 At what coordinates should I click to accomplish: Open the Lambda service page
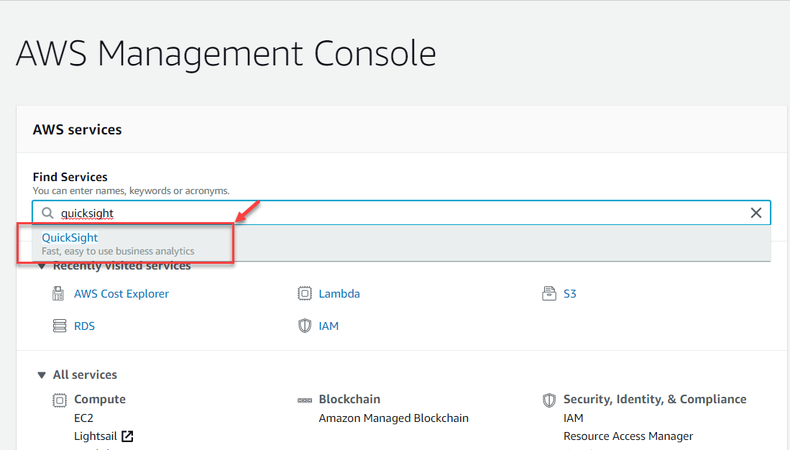pos(339,293)
